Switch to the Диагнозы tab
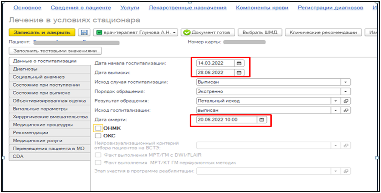The image size is (381, 193). pos(25,69)
